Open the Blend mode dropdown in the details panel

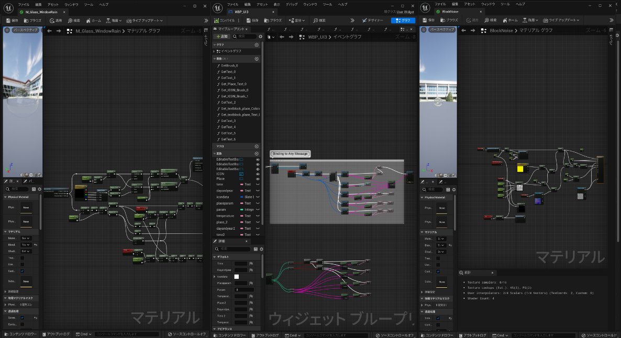pyautogui.click(x=26, y=245)
